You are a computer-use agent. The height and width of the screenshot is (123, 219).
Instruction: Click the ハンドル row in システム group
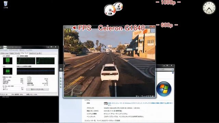[37, 79]
